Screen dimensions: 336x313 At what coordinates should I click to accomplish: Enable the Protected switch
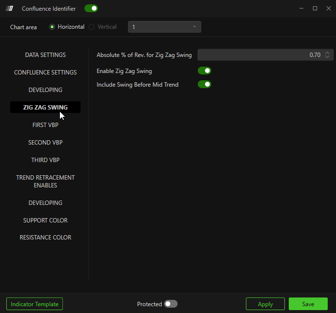coord(170,304)
